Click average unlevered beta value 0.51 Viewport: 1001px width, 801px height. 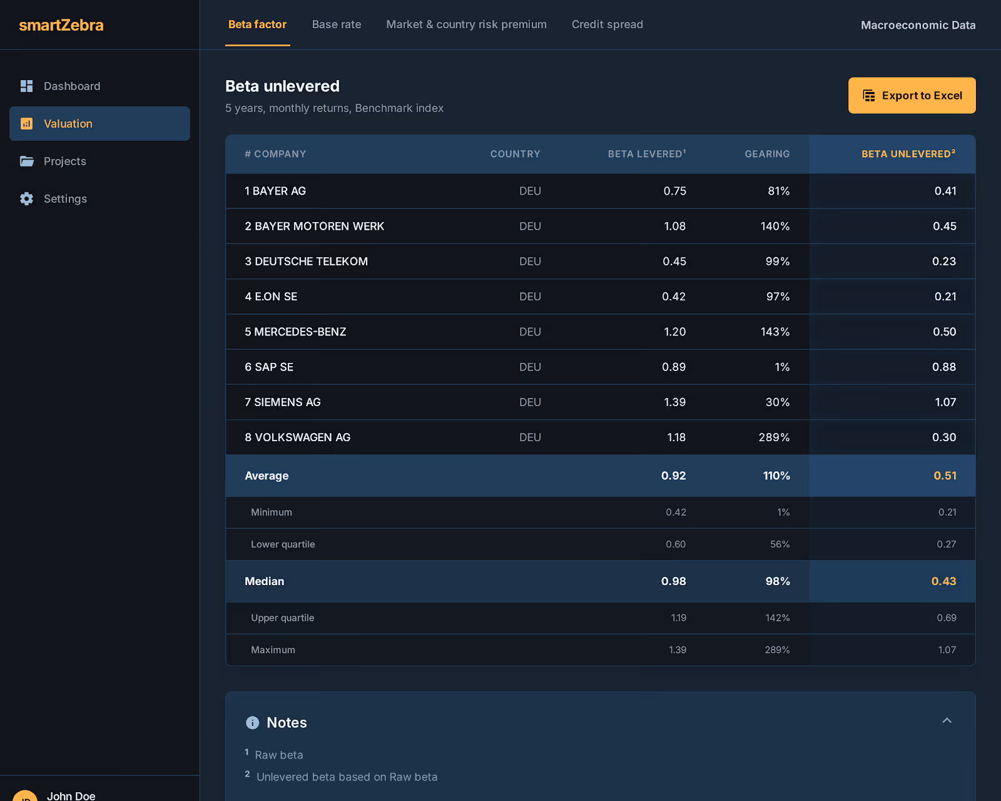click(x=945, y=476)
